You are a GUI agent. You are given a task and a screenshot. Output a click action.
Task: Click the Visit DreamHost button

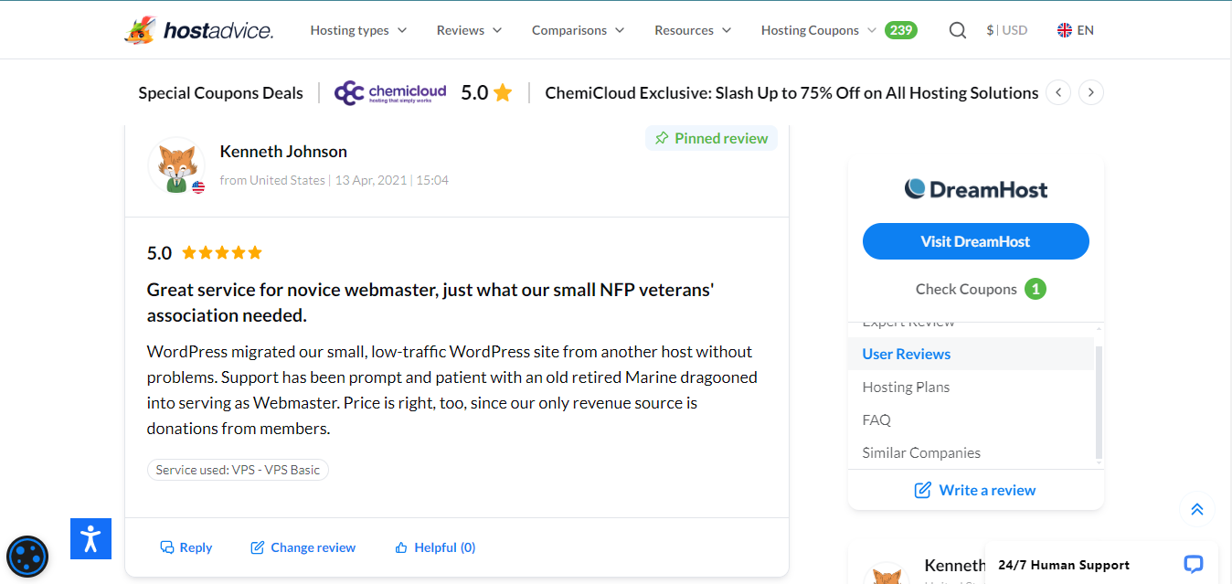(x=975, y=241)
